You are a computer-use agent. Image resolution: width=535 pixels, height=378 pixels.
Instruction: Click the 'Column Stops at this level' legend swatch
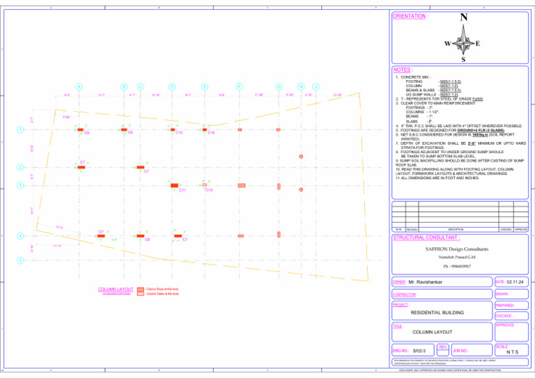[140, 290]
